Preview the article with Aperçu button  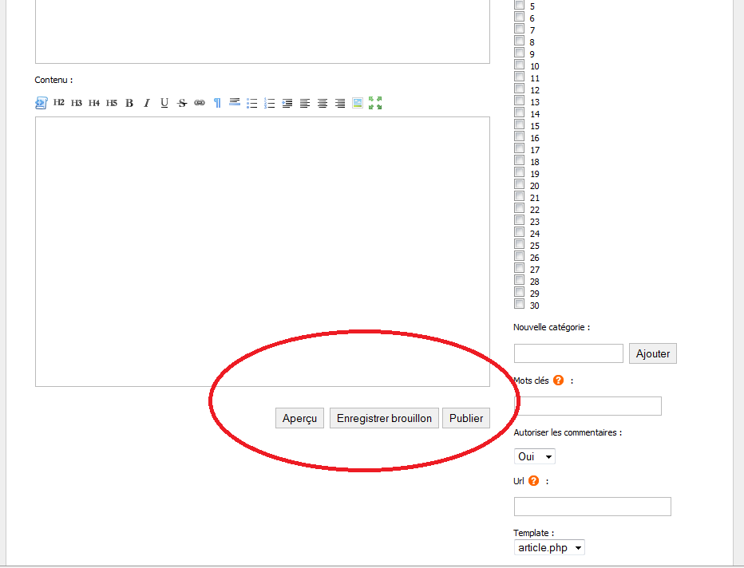[300, 418]
